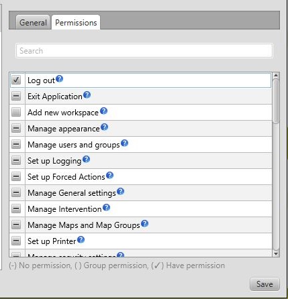Click help icon next to Set up Printer
The width and height of the screenshot is (288, 299).
(81, 239)
